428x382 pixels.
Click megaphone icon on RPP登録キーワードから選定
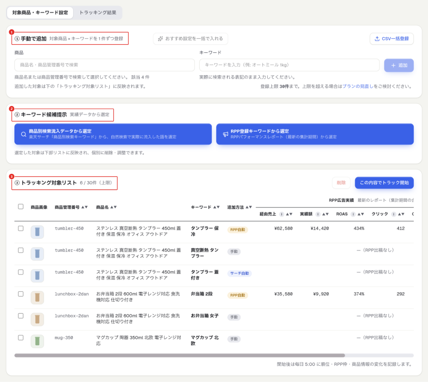click(225, 134)
